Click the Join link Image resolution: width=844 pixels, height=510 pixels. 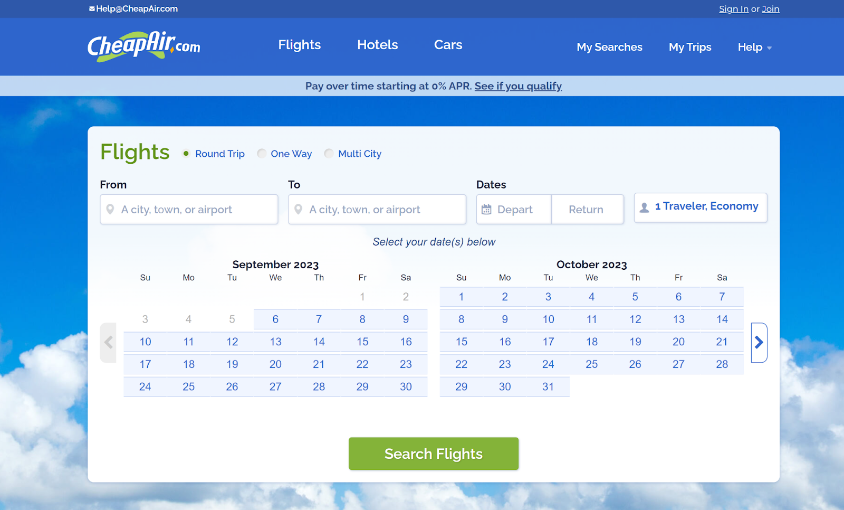point(771,9)
